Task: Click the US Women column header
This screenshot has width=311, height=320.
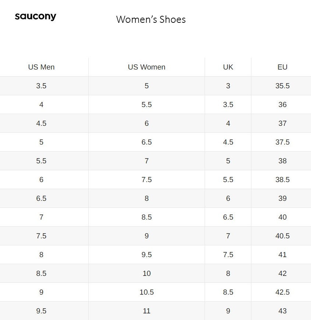Action: [146, 67]
